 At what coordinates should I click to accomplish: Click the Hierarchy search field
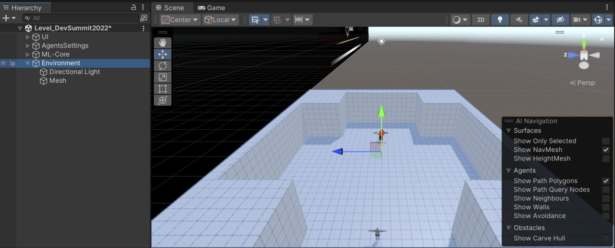click(x=82, y=18)
